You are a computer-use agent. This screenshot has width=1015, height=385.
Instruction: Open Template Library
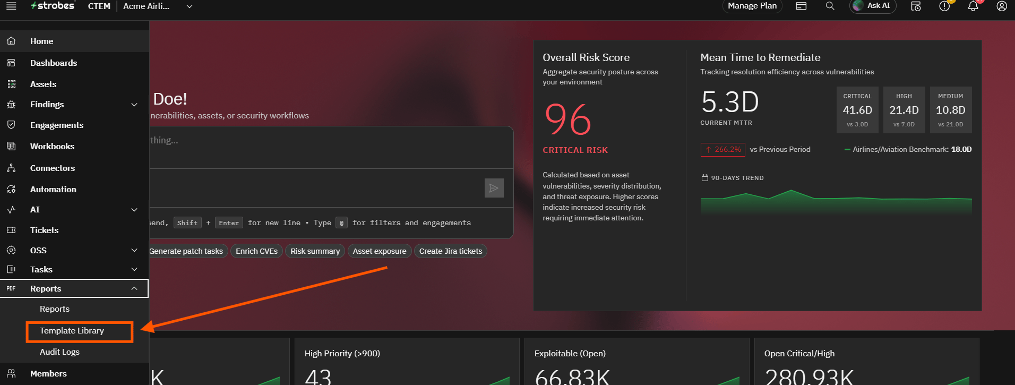tap(72, 331)
